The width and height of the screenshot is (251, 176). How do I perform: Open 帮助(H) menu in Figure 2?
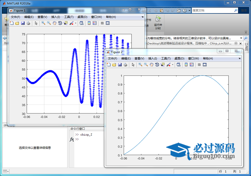pyautogui.click(x=208, y=58)
